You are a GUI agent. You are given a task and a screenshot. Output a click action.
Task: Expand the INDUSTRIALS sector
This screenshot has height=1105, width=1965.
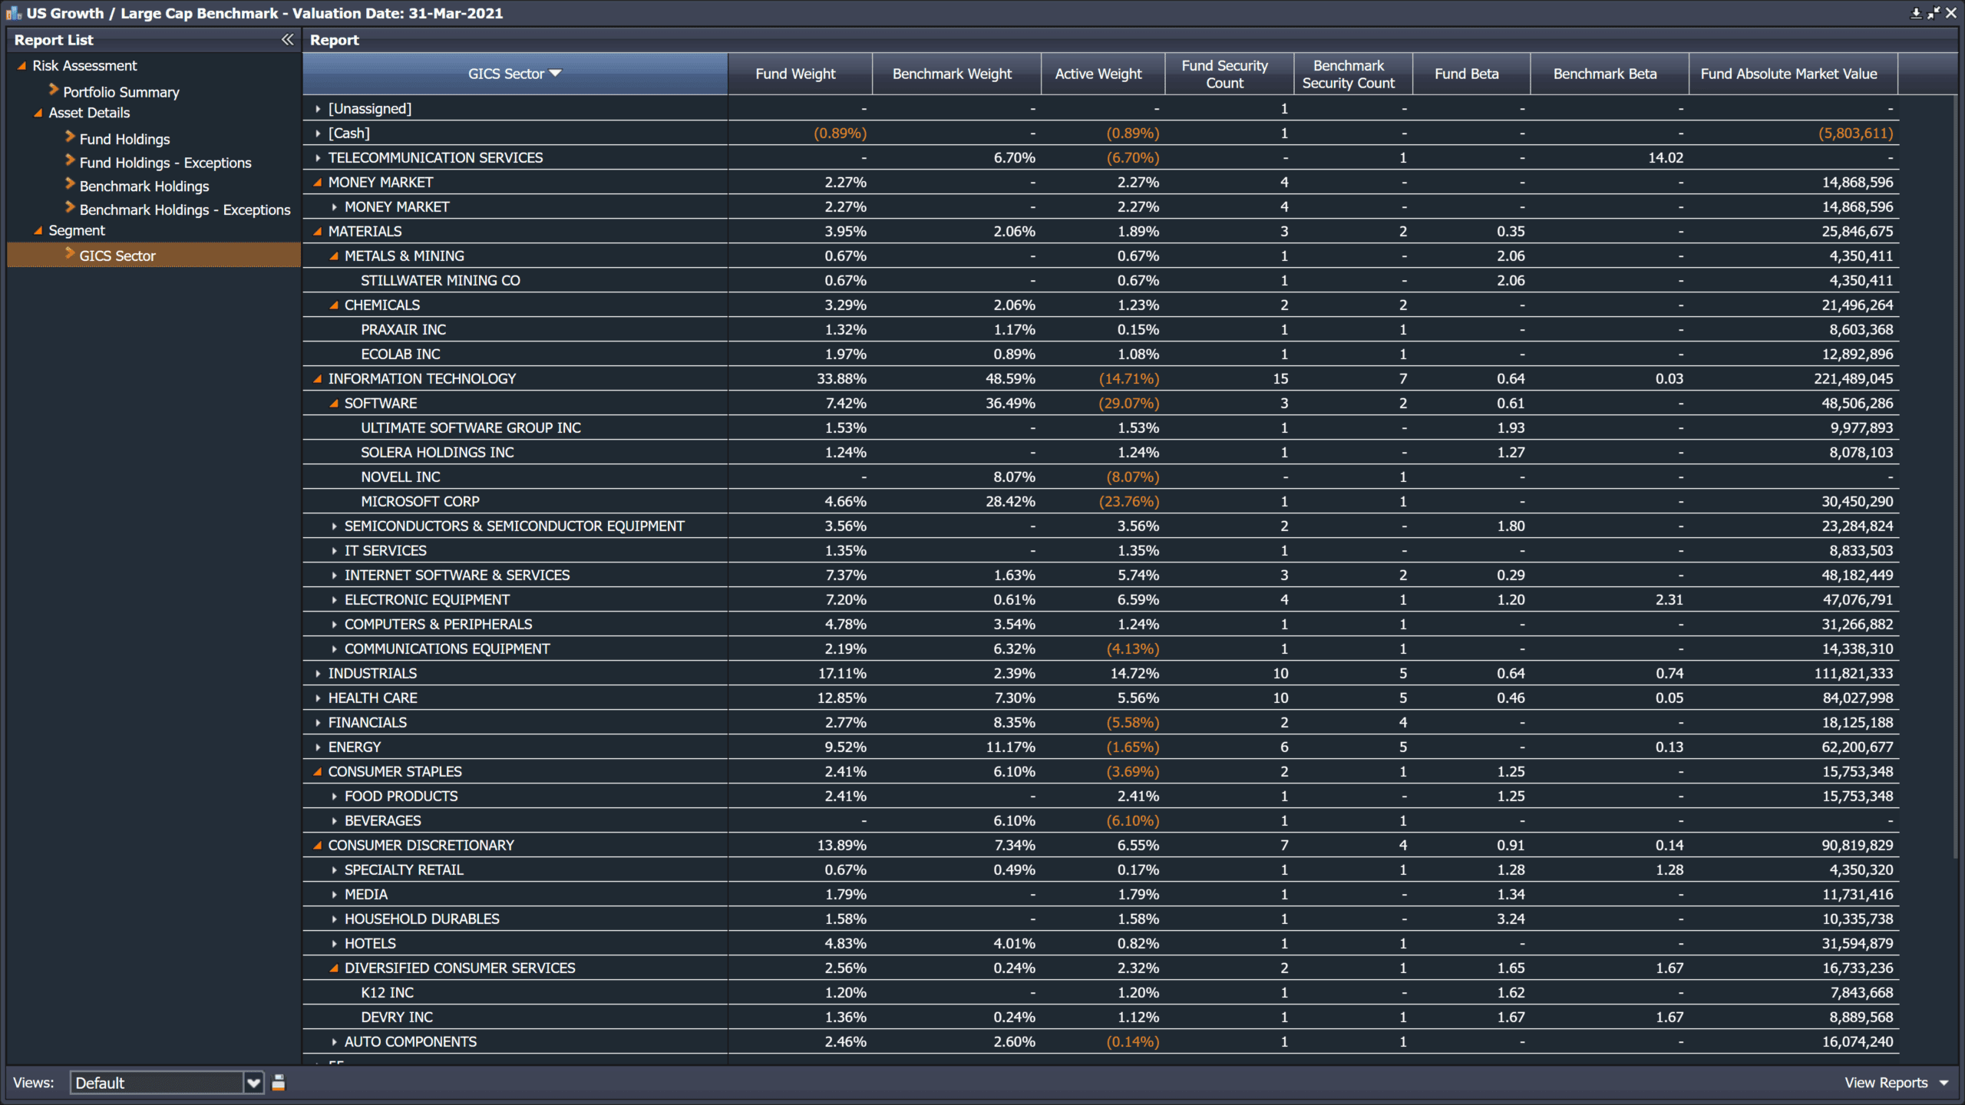318,674
